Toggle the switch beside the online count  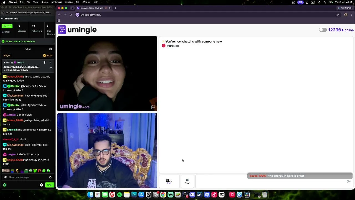coord(323,30)
